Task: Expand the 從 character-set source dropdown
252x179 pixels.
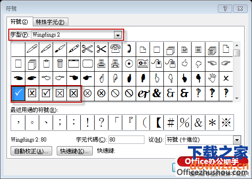Action: [237, 140]
